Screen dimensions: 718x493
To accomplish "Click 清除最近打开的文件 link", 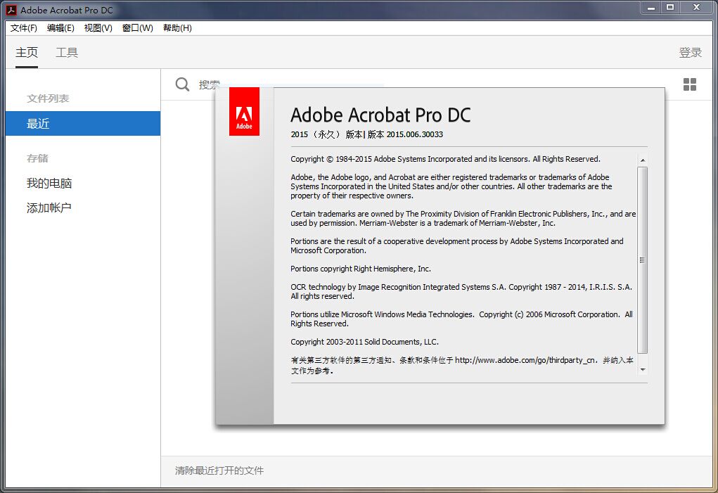I will pyautogui.click(x=219, y=470).
